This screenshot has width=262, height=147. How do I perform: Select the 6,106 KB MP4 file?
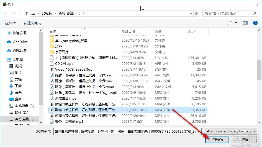pos(128,104)
